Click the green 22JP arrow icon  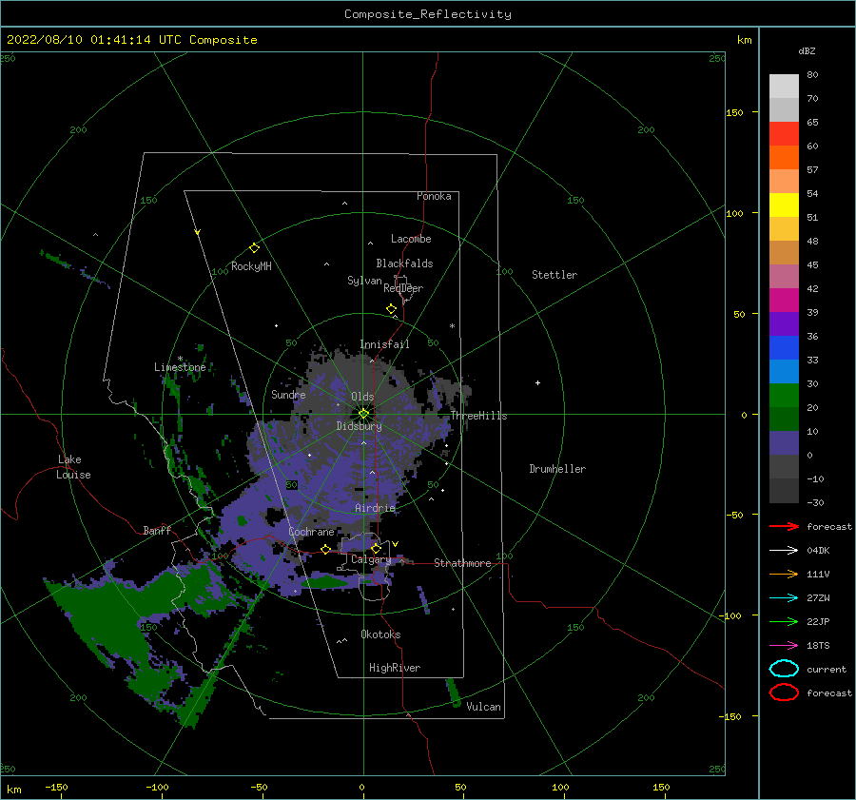tap(784, 621)
